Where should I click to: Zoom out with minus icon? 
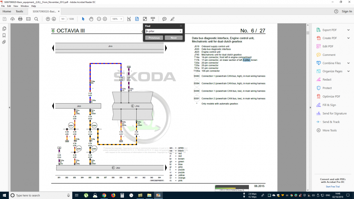[99, 19]
